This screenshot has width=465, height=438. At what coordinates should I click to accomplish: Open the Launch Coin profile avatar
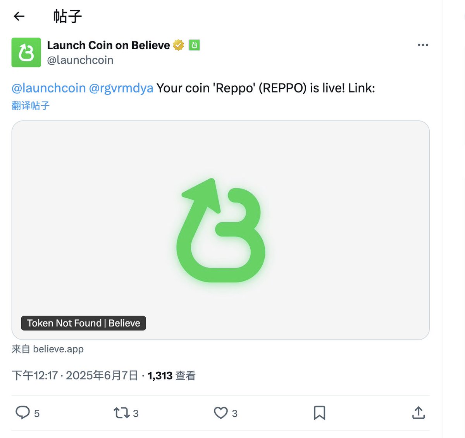coord(26,52)
